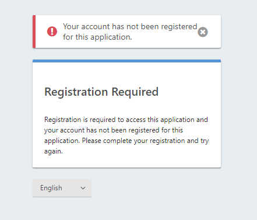Click "Your account has not been registered" text
The height and width of the screenshot is (220, 257).
130,26
